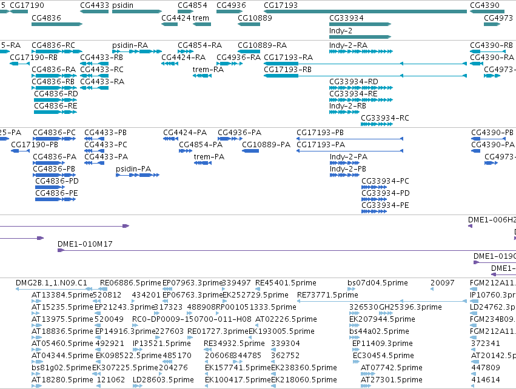Select the CG4936 gene label
Image resolution: width=516 pixels, height=389 pixels.
point(231,5)
